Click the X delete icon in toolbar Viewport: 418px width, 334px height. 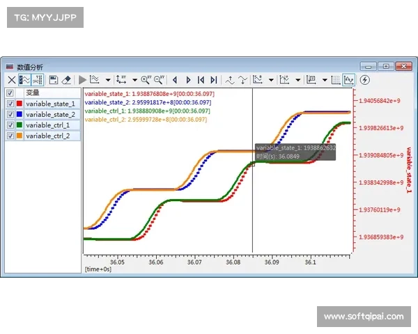(x=11, y=80)
